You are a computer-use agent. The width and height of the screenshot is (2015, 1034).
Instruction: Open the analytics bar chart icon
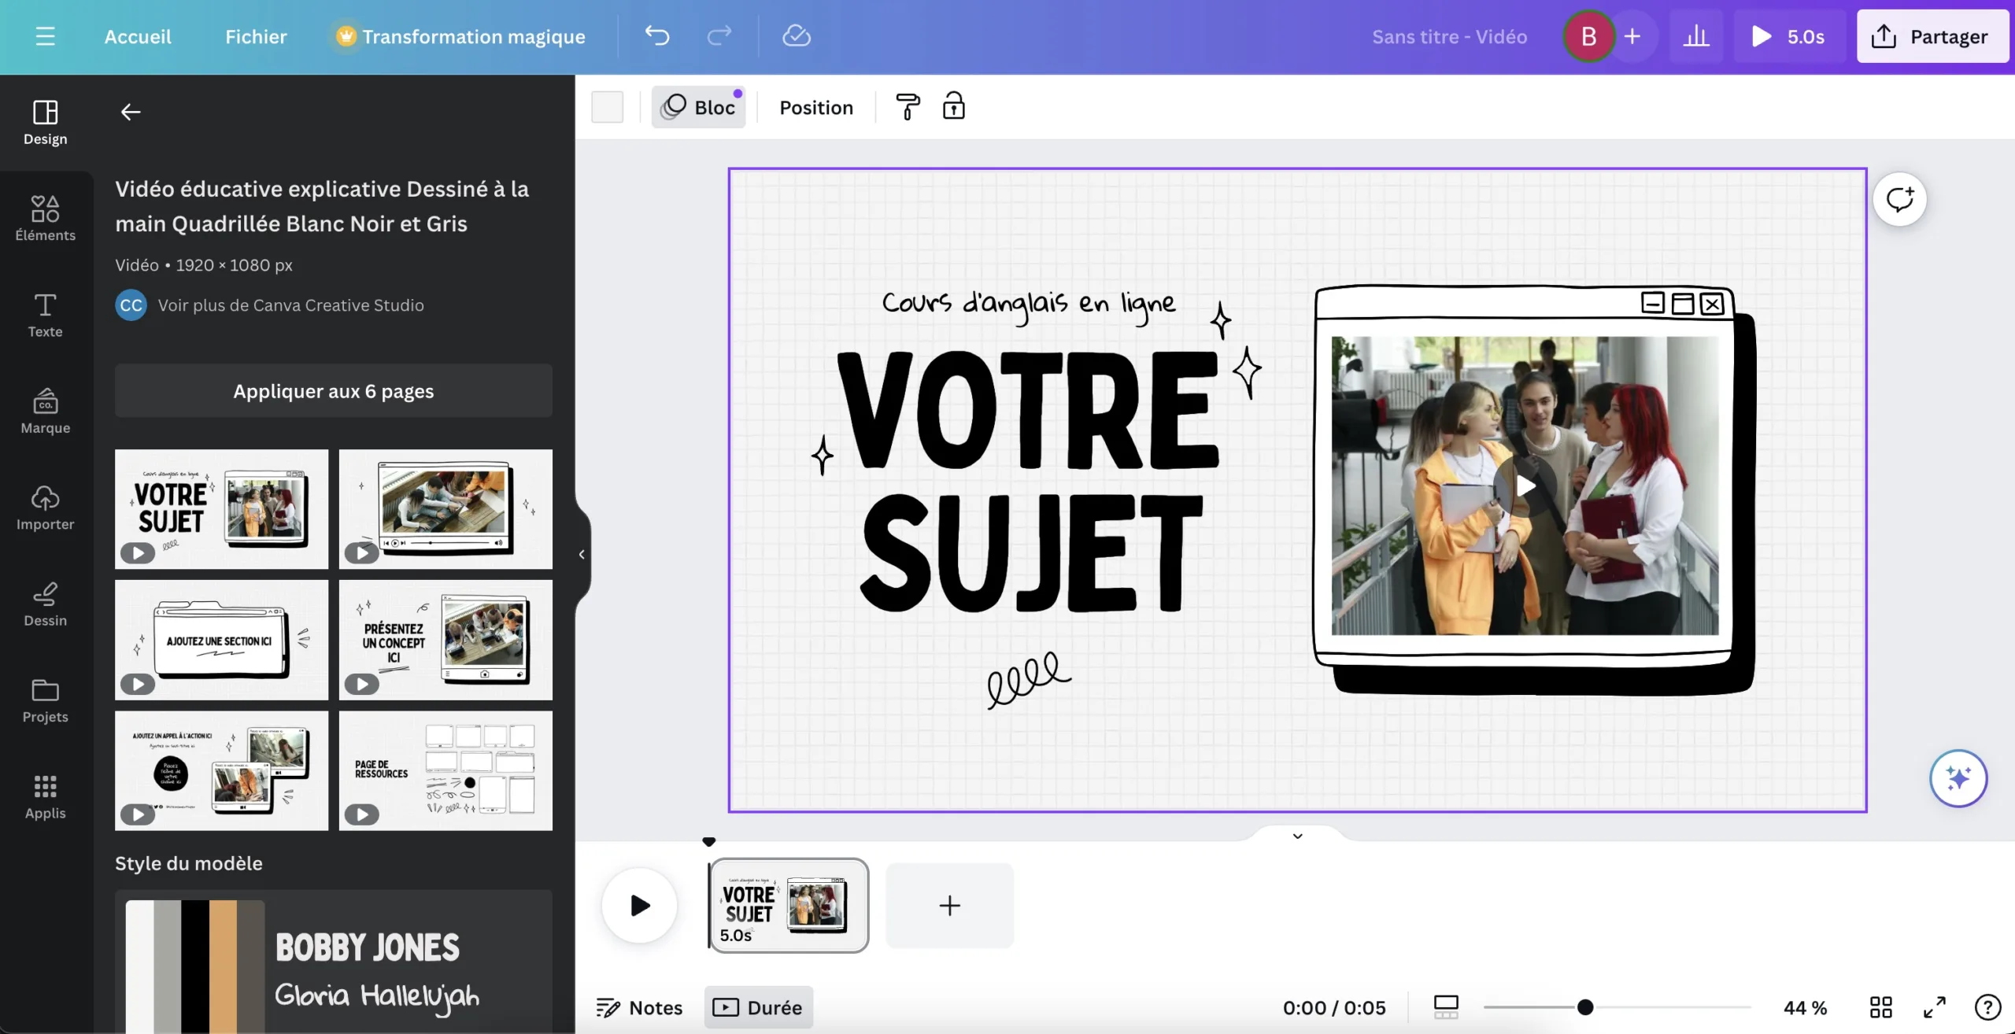point(1695,36)
